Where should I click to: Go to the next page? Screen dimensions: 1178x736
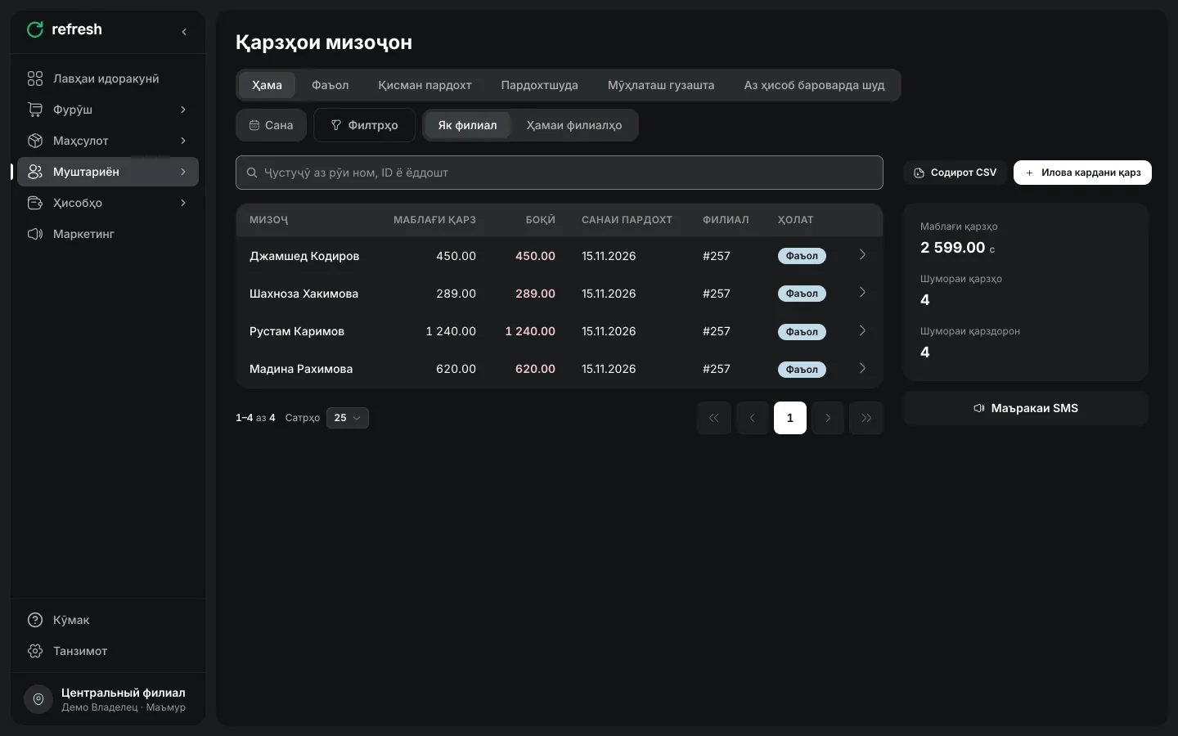click(x=828, y=418)
